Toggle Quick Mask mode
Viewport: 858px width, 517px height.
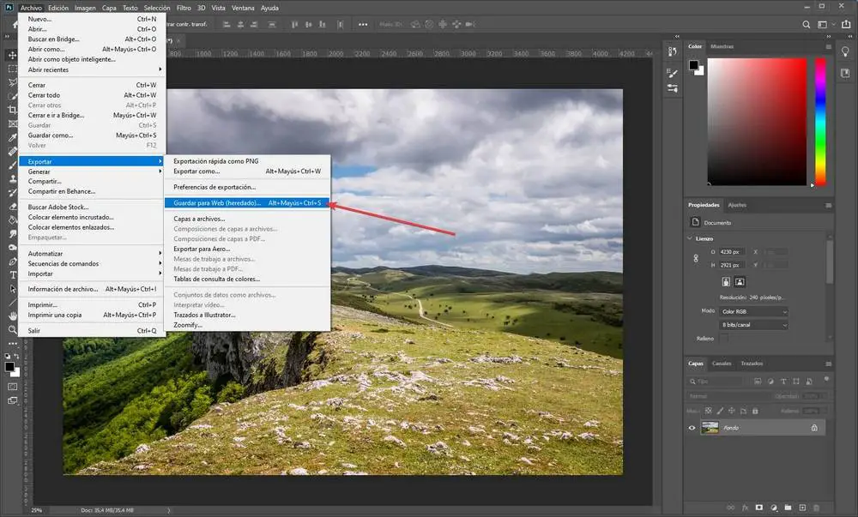(12, 387)
